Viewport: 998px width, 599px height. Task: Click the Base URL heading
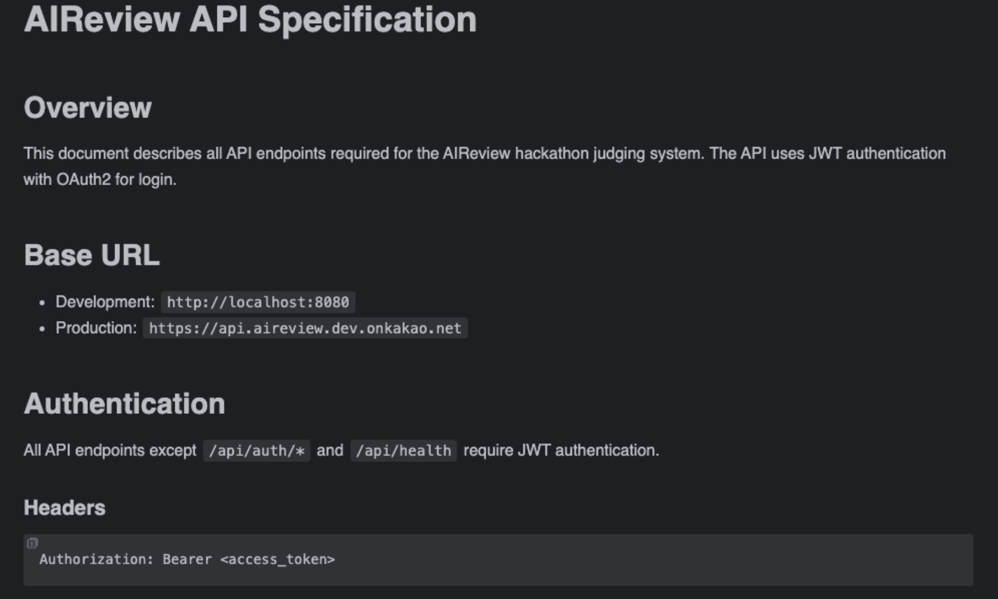point(92,255)
